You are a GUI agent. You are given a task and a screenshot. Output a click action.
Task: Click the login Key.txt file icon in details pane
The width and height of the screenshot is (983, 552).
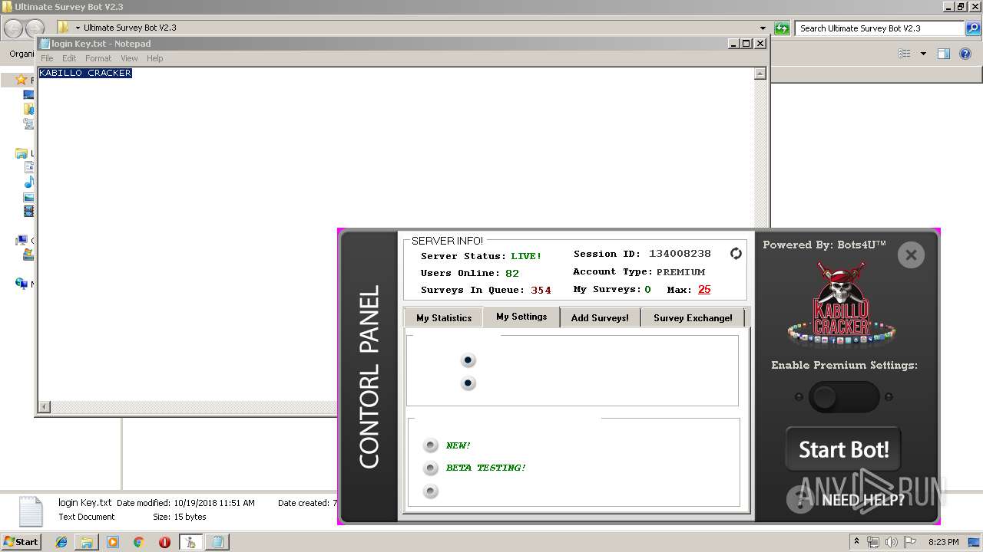click(x=30, y=511)
